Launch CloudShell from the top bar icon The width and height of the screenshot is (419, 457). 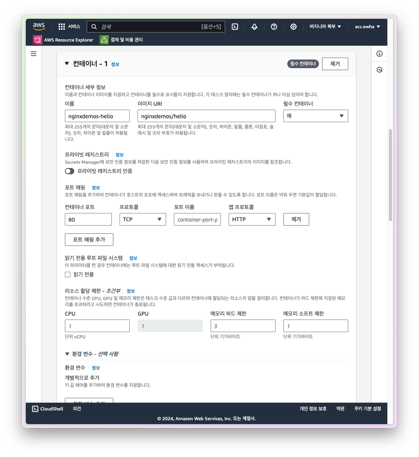pos(235,27)
